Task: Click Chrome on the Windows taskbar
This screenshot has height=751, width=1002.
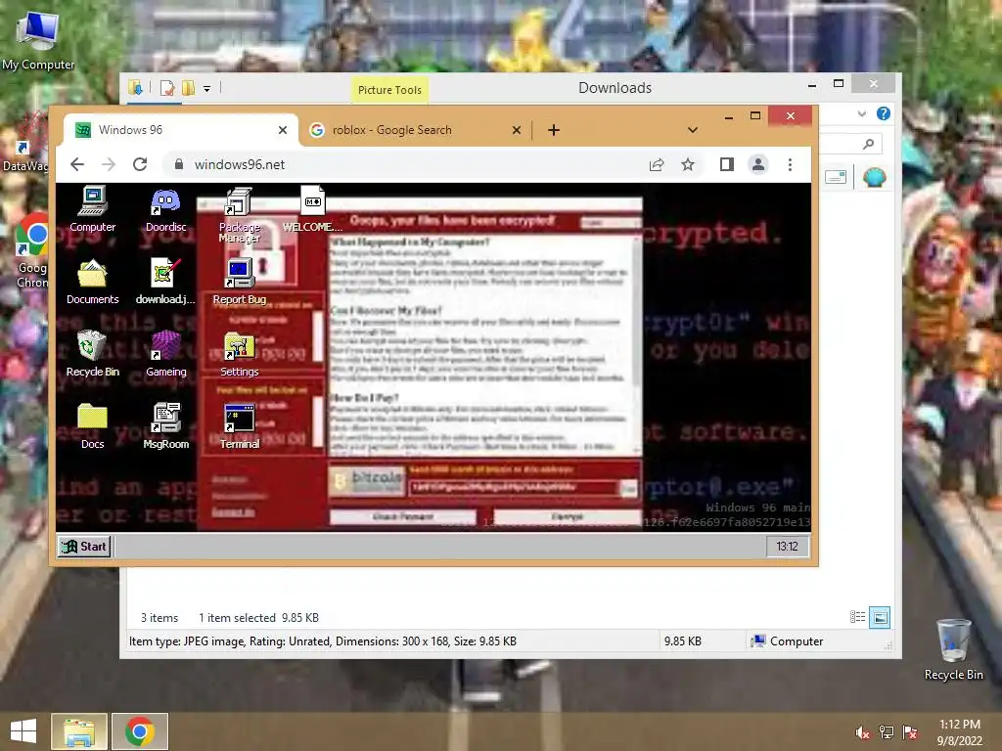Action: pos(140,731)
